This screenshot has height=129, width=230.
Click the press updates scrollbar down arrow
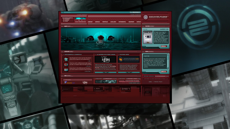[168, 68]
